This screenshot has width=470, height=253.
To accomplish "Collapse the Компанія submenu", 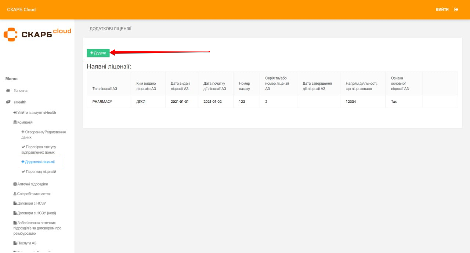I will 25,122.
